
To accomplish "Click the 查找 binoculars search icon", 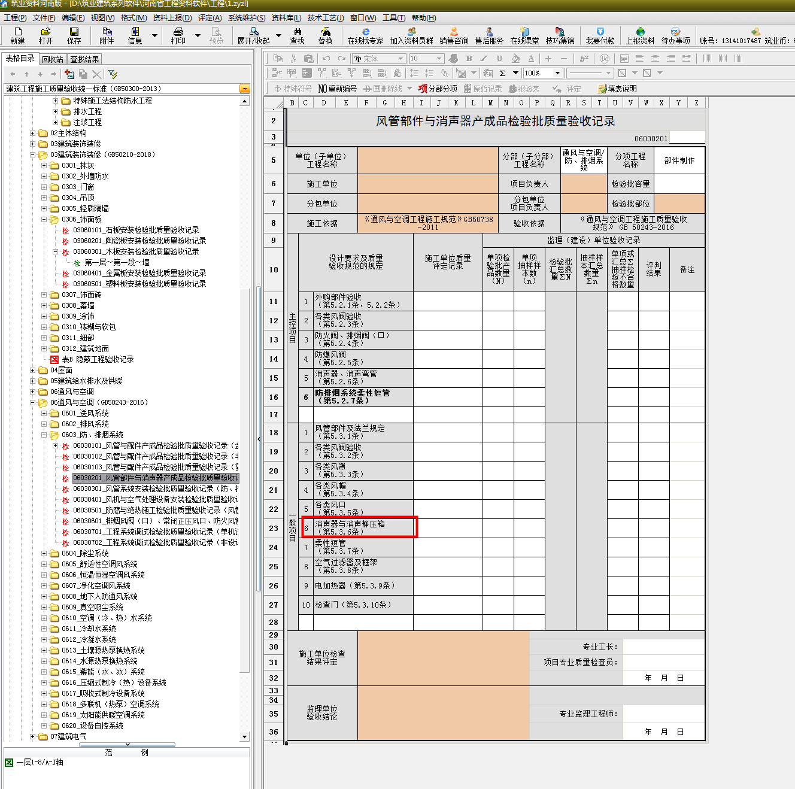I will pyautogui.click(x=297, y=35).
